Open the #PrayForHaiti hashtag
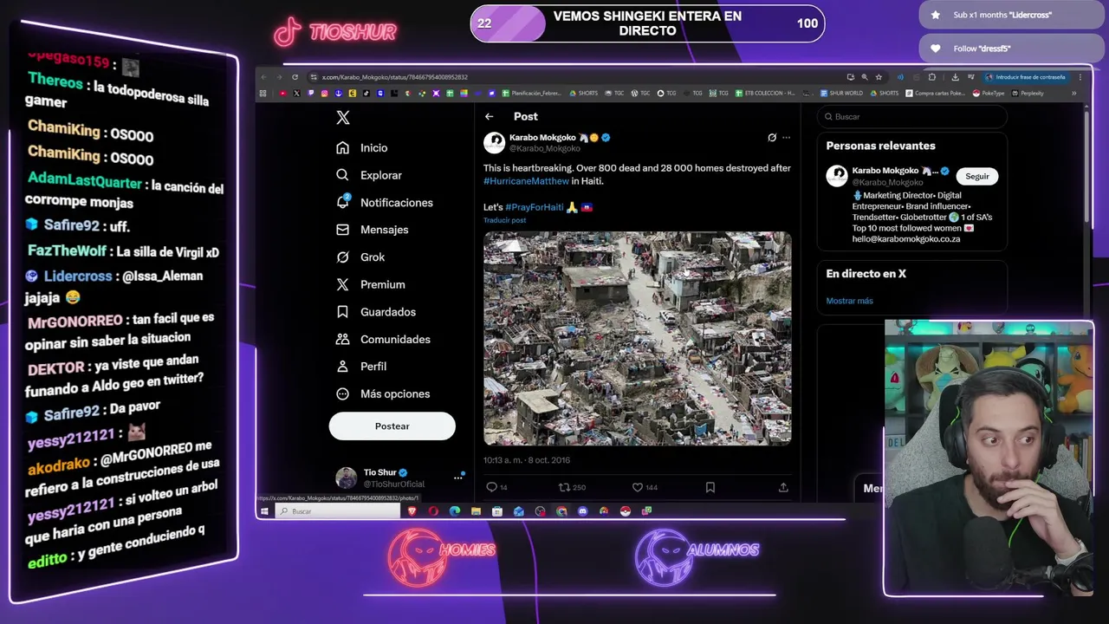This screenshot has height=624, width=1109. [535, 207]
